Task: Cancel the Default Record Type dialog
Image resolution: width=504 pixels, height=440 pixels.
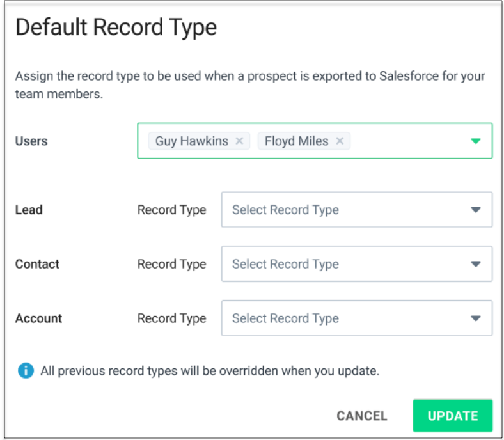Action: tap(362, 416)
